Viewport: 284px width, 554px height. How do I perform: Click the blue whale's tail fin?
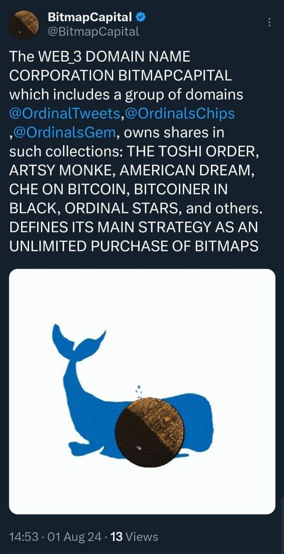click(x=77, y=339)
